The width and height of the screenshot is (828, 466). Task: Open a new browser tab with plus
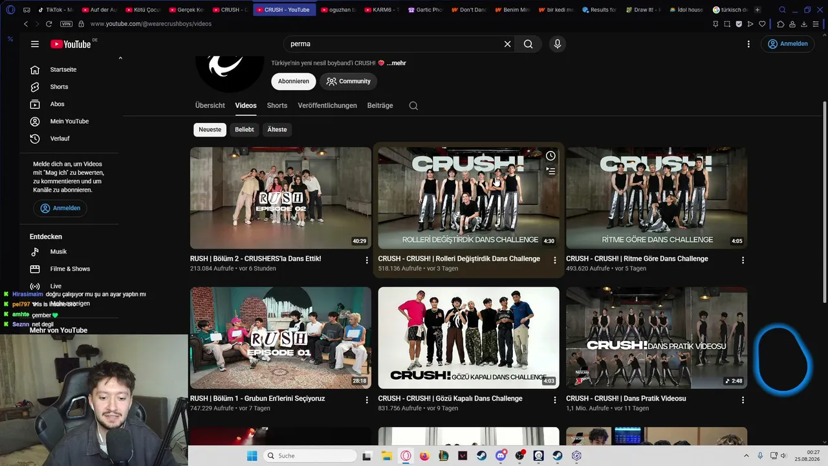point(757,10)
